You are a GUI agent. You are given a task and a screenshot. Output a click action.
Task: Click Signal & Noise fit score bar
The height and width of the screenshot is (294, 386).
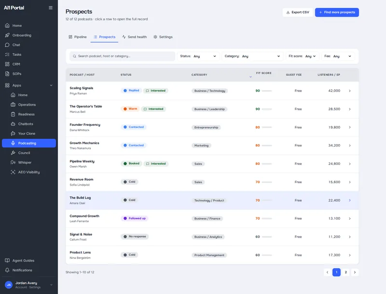tap(267, 237)
